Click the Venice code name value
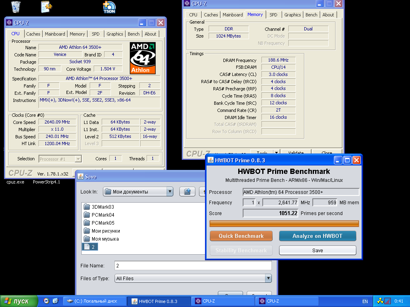This screenshot has height=307, width=410. coord(60,54)
